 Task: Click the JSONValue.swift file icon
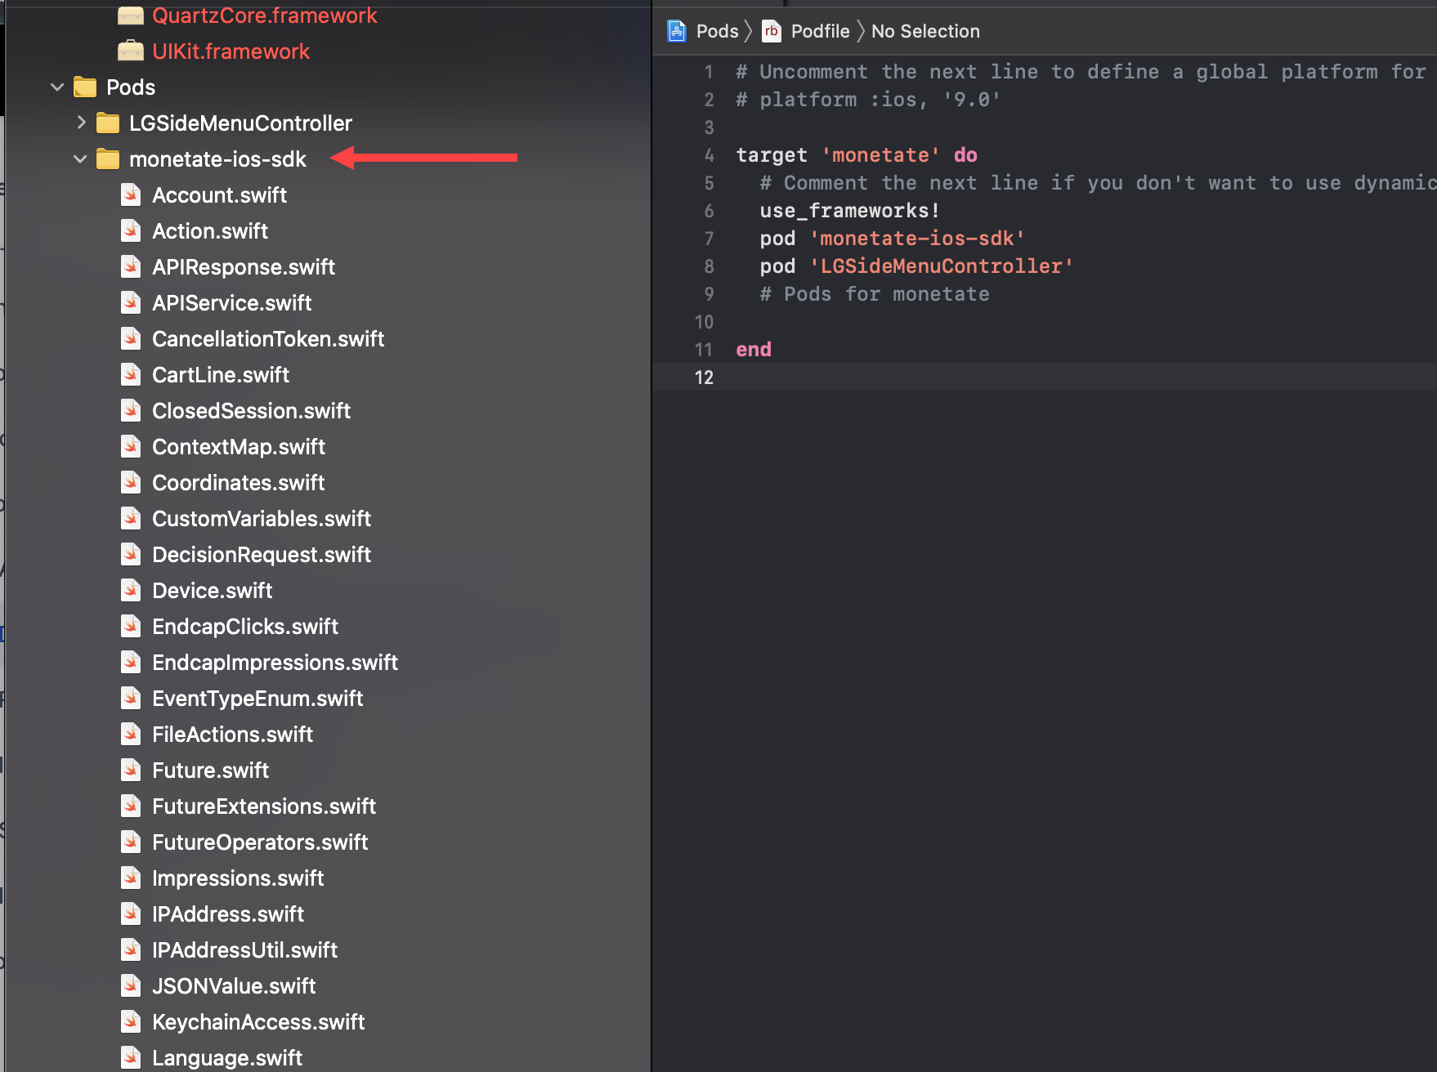(131, 986)
